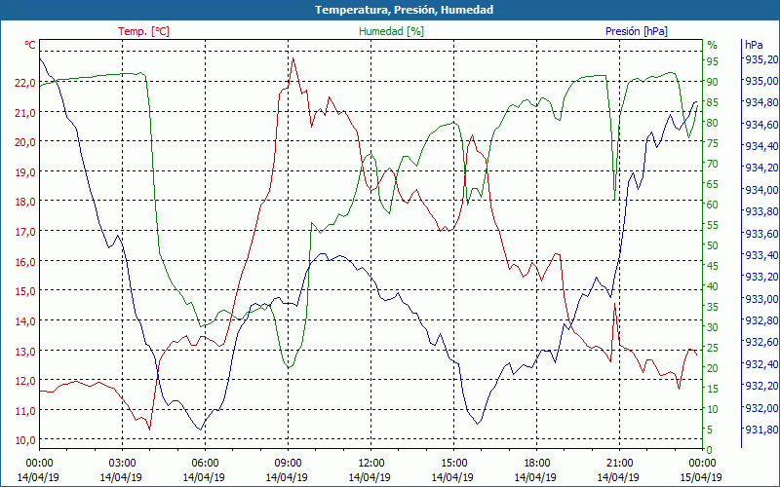Click the '75' humidity axis tick
780x487 pixels.
tap(713, 143)
